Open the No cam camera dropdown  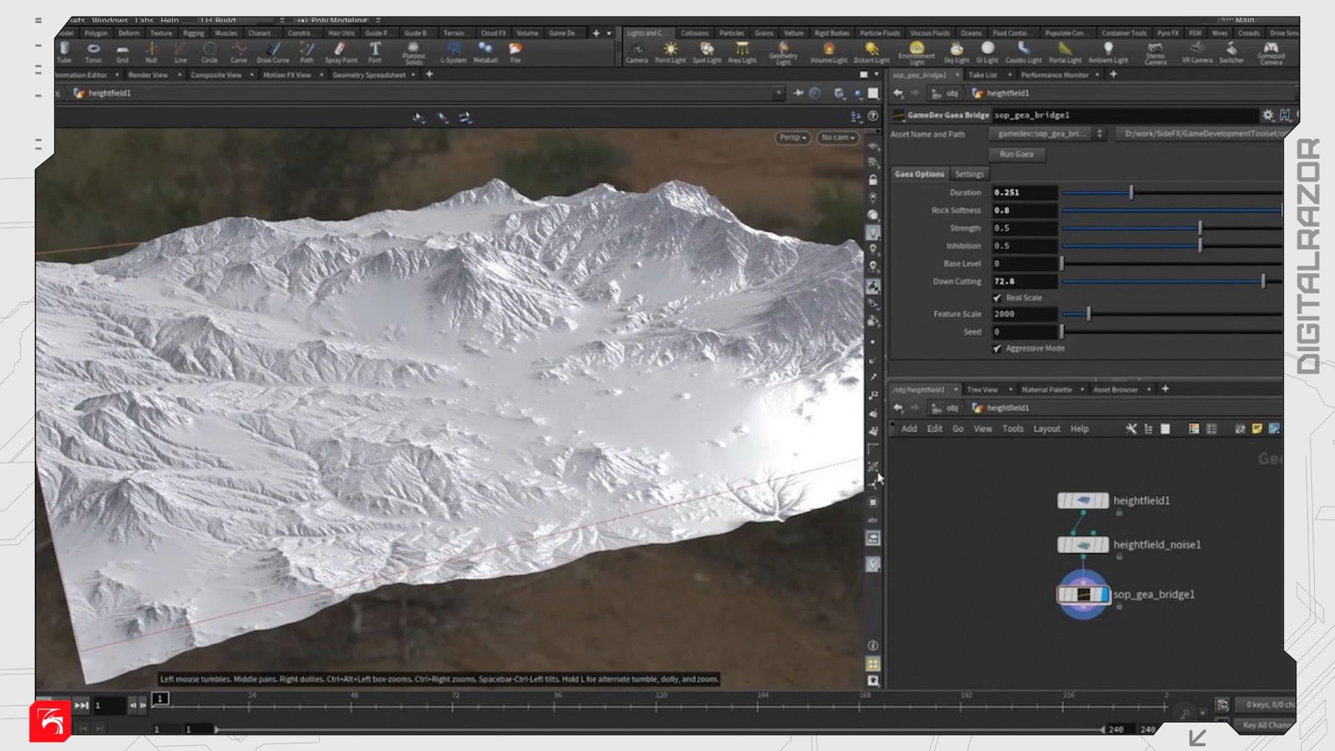(837, 138)
